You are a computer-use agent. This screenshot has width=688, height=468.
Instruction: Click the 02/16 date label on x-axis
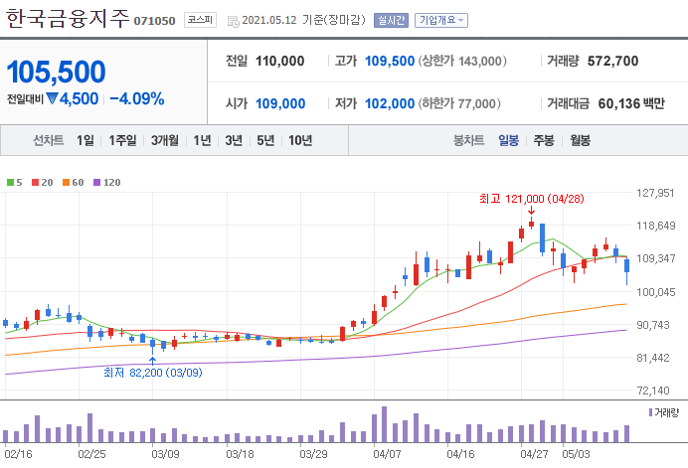pyautogui.click(x=19, y=454)
